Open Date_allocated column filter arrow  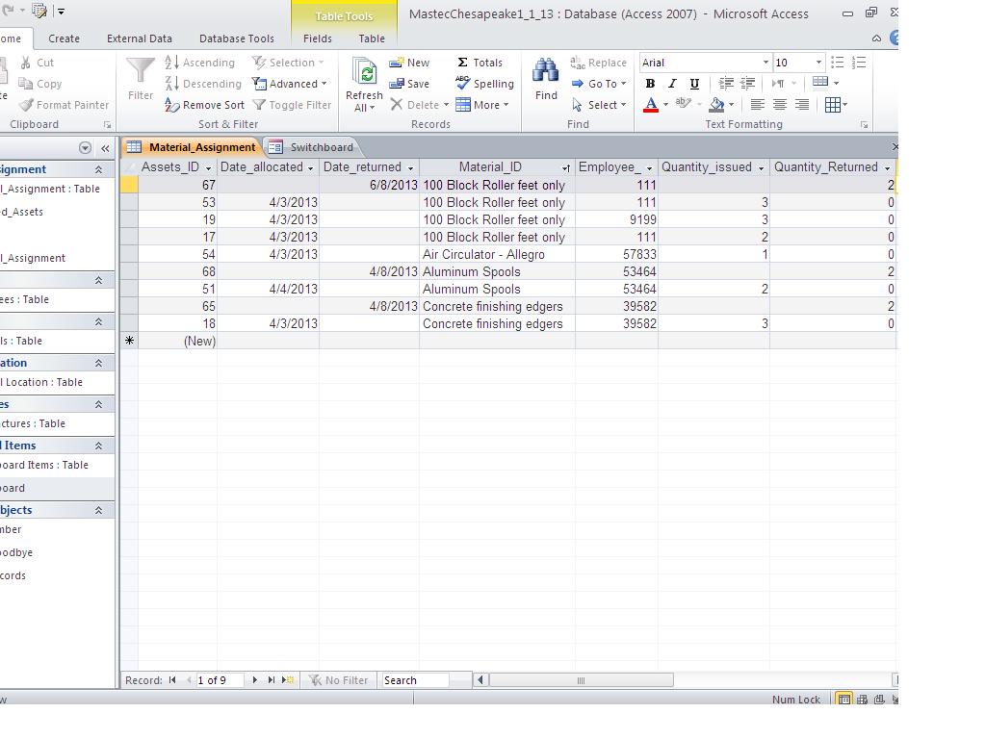coord(311,167)
